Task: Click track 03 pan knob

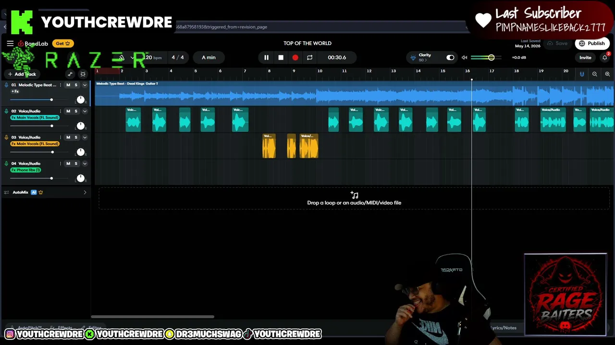Action: click(81, 152)
